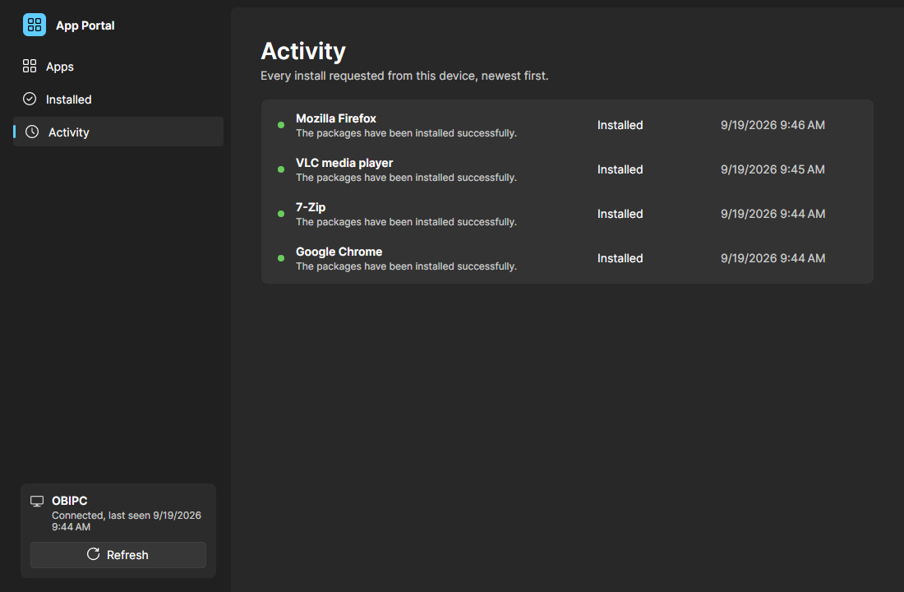904x592 pixels.
Task: Click the App Portal logo icon
Action: tap(35, 25)
